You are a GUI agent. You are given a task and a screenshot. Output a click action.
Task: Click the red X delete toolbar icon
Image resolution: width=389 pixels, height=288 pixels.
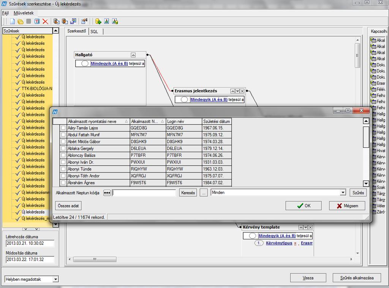(45, 22)
